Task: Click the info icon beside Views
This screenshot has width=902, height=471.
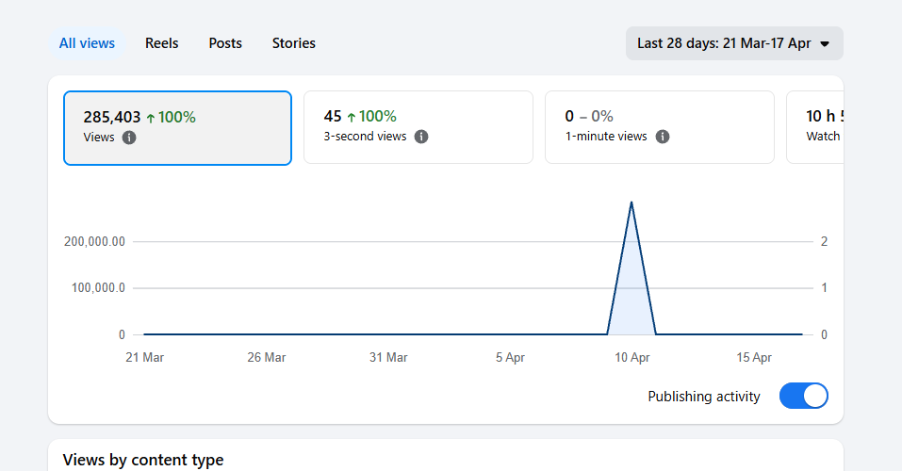Action: (129, 138)
